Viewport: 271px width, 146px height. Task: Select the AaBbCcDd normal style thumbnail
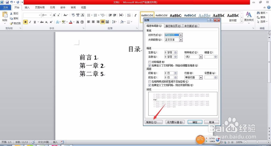(x=147, y=17)
